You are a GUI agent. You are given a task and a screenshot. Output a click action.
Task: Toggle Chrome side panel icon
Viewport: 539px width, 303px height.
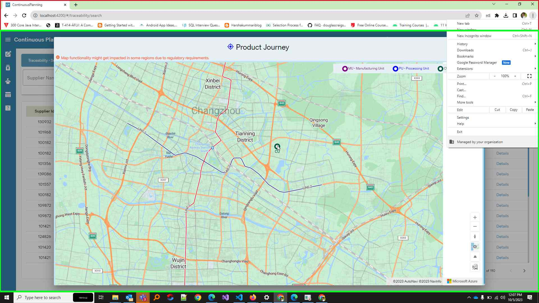[515, 15]
